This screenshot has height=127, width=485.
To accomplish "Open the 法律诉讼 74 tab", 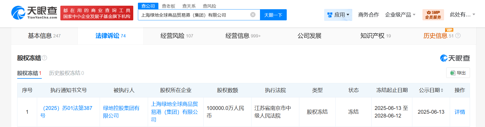I will click(x=111, y=36).
